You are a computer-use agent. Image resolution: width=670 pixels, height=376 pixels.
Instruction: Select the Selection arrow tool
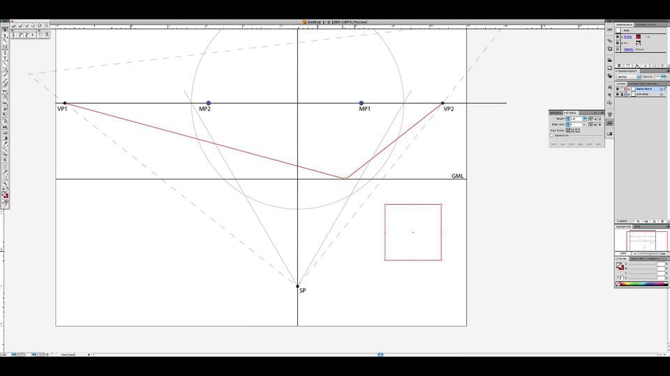pos(5,29)
